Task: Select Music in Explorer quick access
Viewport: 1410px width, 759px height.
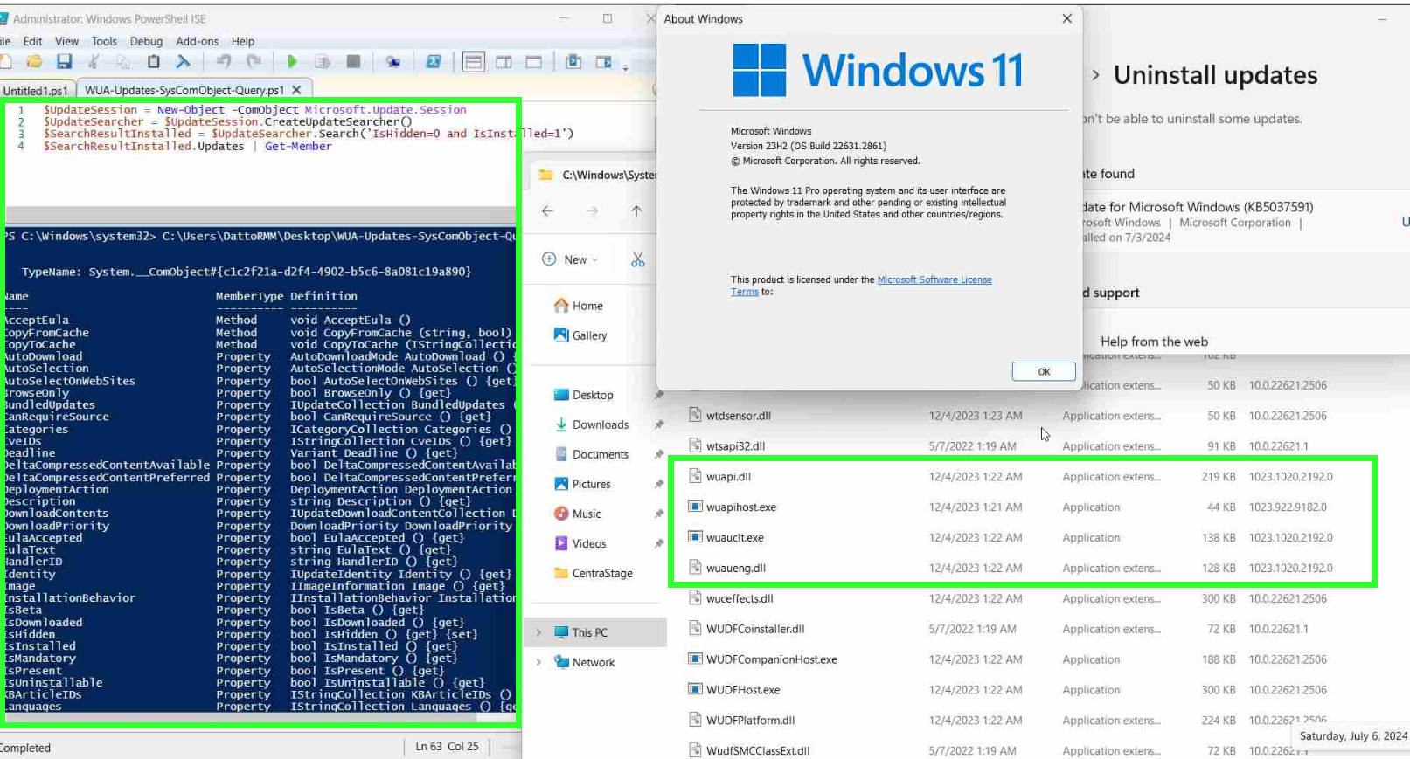Action: [x=577, y=514]
